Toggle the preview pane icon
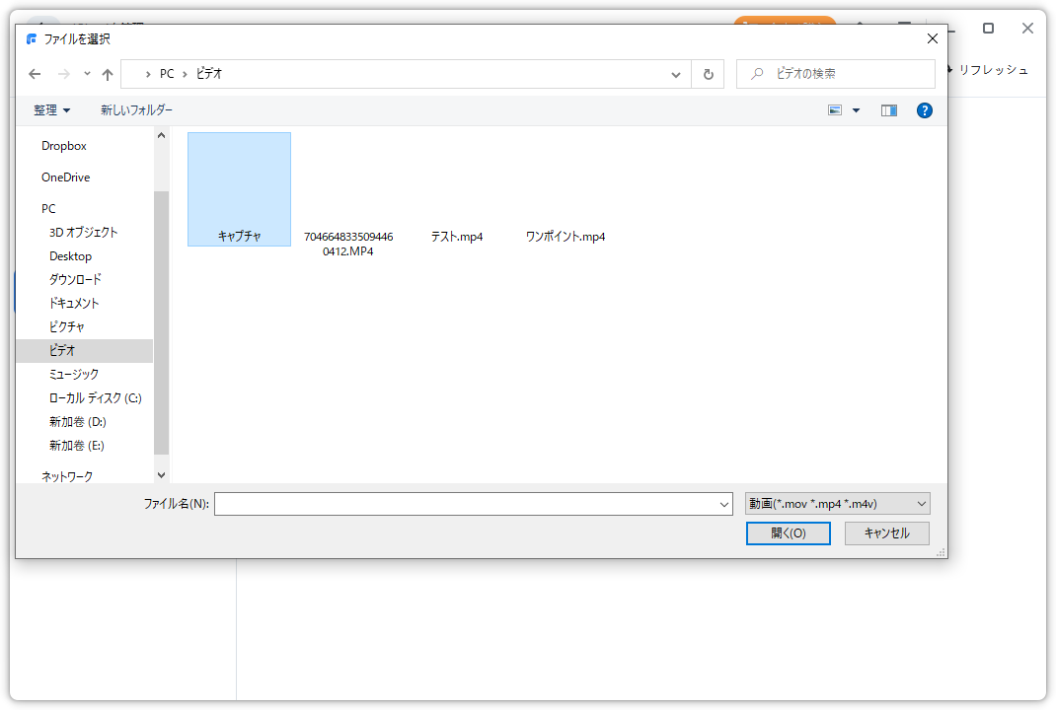Image resolution: width=1056 pixels, height=710 pixels. pos(889,110)
